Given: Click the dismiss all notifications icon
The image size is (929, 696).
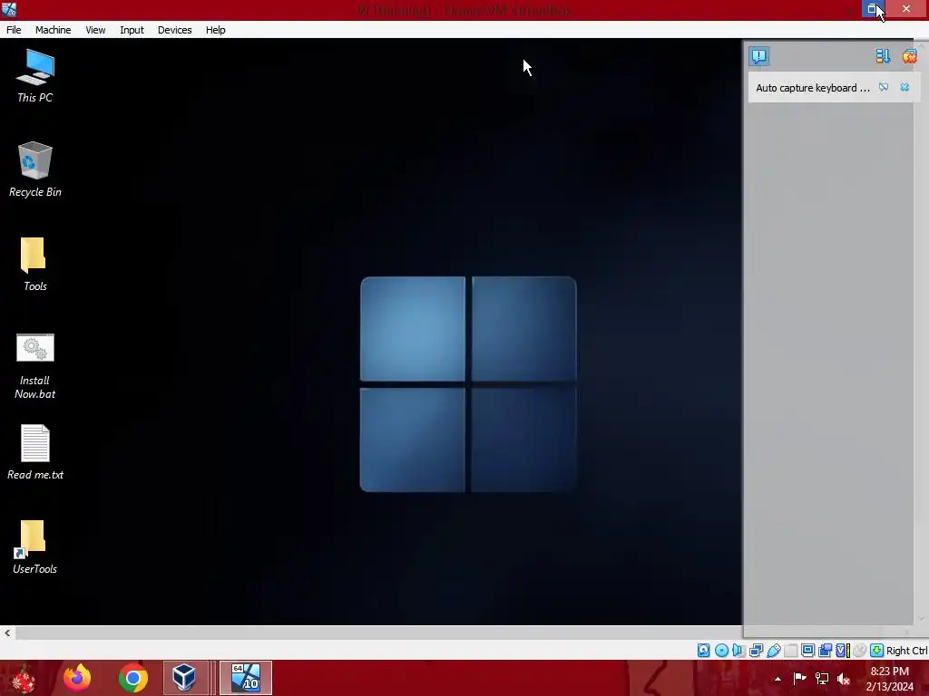Looking at the screenshot, I should click(909, 56).
